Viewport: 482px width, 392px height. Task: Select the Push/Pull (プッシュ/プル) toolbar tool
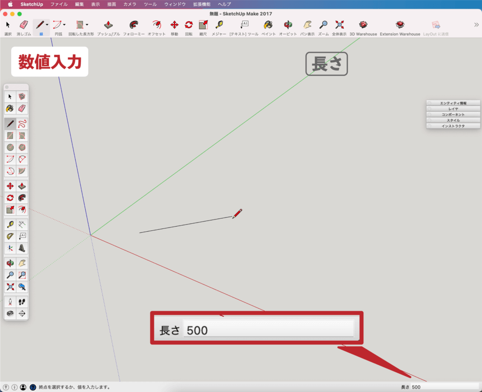[x=108, y=25]
